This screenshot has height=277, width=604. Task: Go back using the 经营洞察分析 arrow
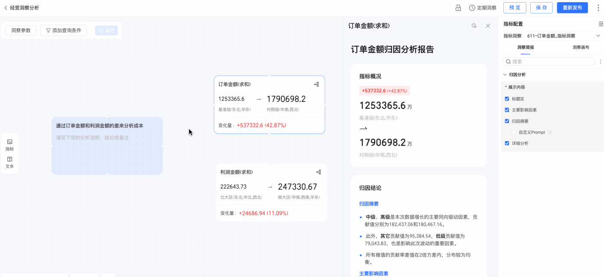coord(6,8)
